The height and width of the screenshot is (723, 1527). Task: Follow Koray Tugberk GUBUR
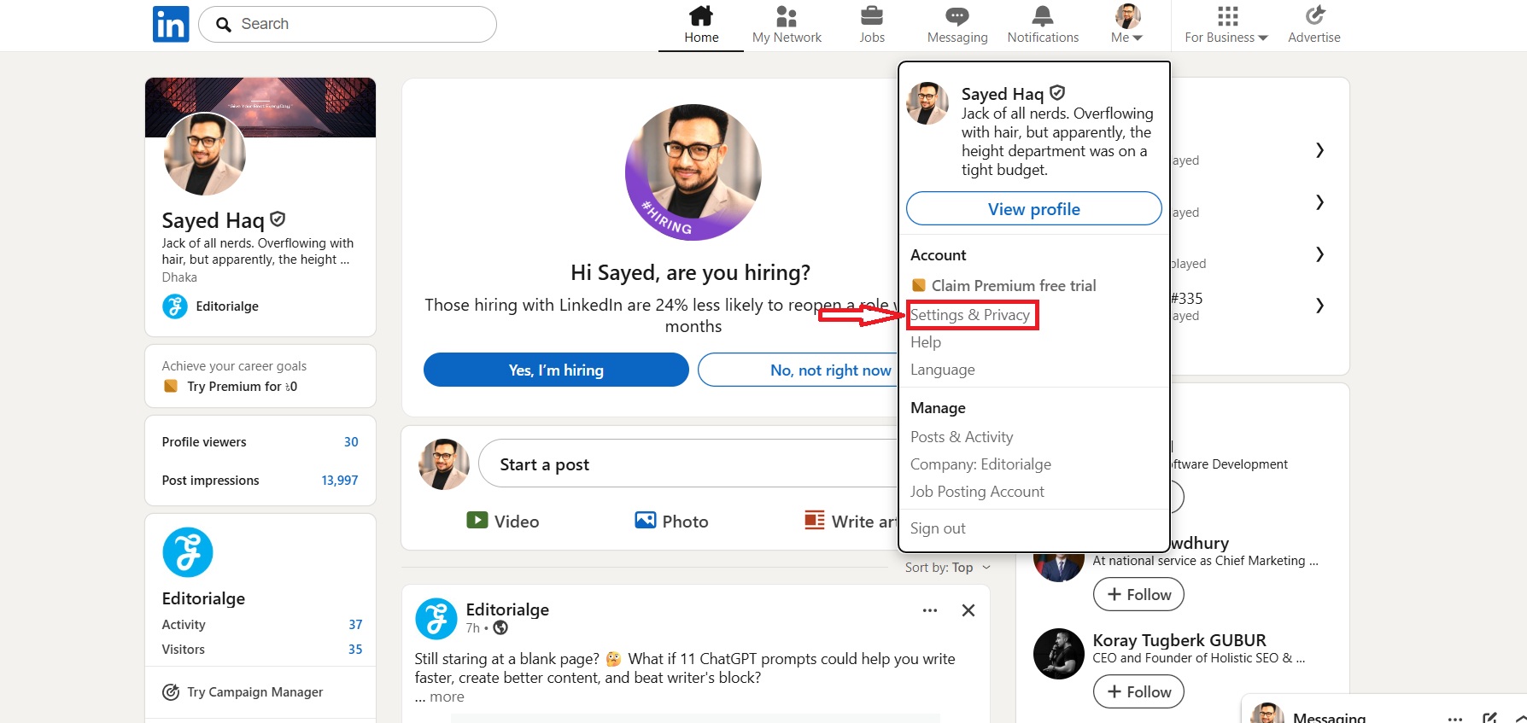pos(1138,691)
